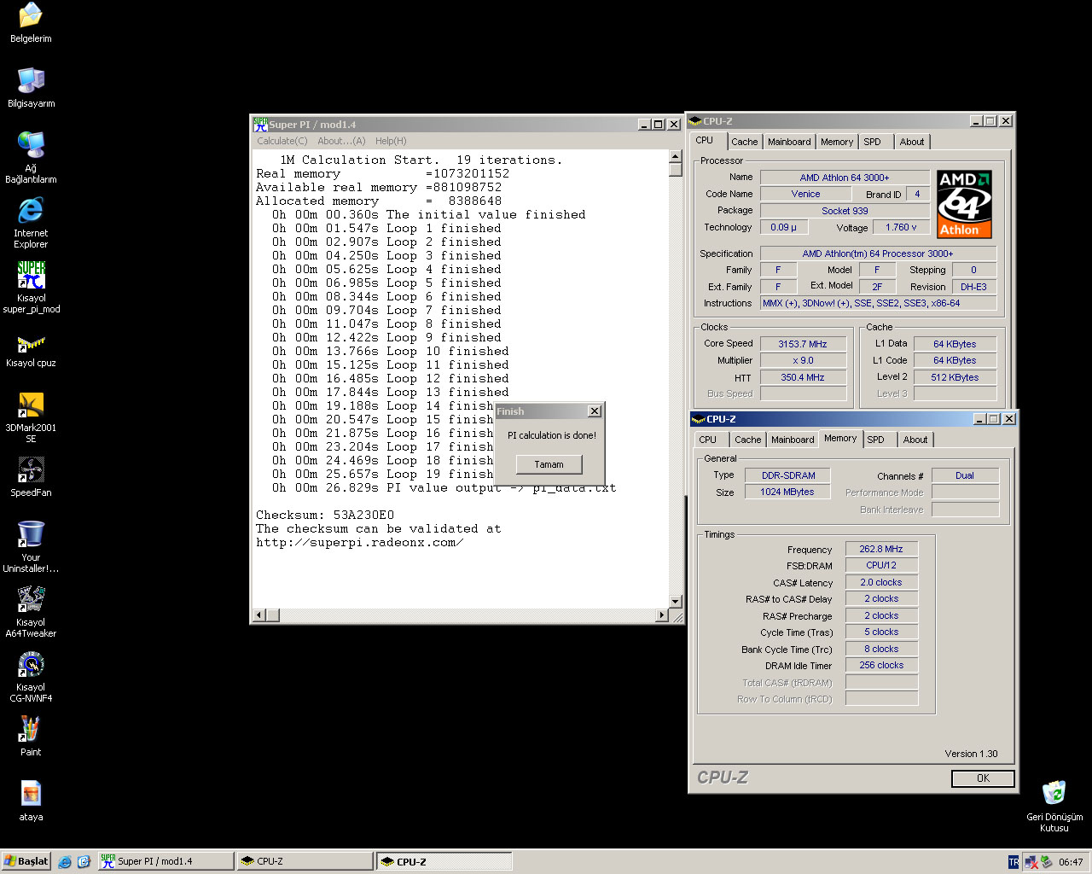
Task: Click the Super PI title bar icon
Action: [x=261, y=124]
